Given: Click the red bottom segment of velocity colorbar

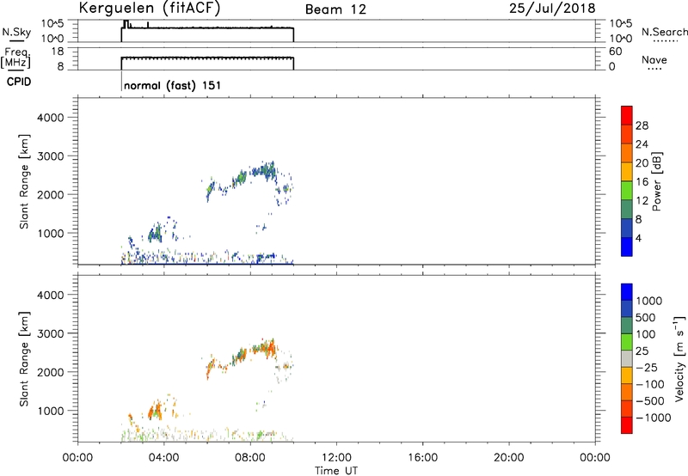Looking at the screenshot, I should click(627, 425).
